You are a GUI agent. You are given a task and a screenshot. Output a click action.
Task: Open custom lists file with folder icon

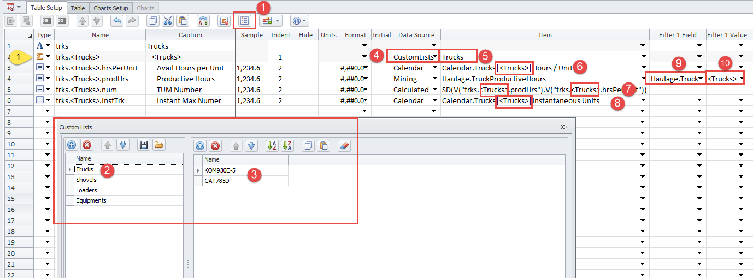(158, 145)
